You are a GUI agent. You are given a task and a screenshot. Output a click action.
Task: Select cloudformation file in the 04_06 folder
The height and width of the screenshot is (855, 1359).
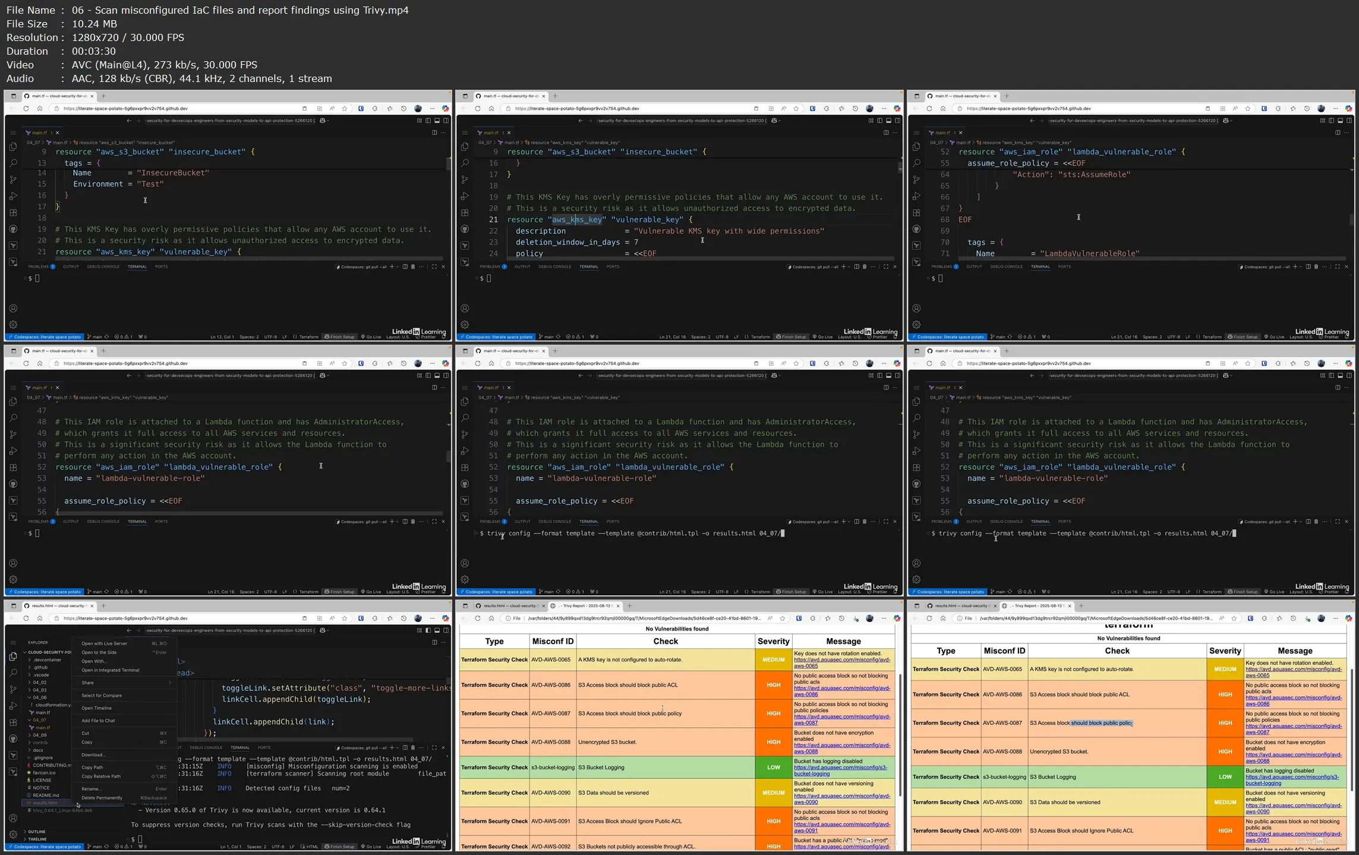pos(52,705)
